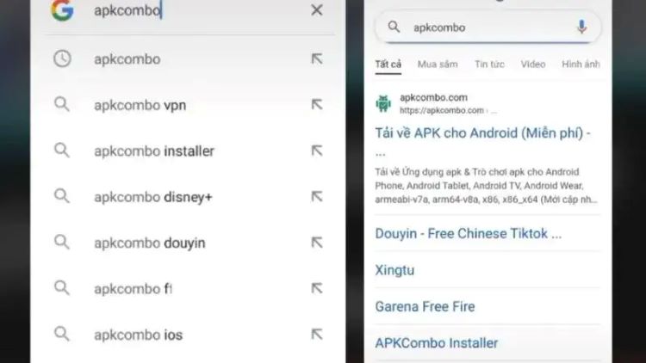Screen dimensions: 646x363
Task: Insert apkcombo disney+ suggestion arrow
Action: (316, 197)
